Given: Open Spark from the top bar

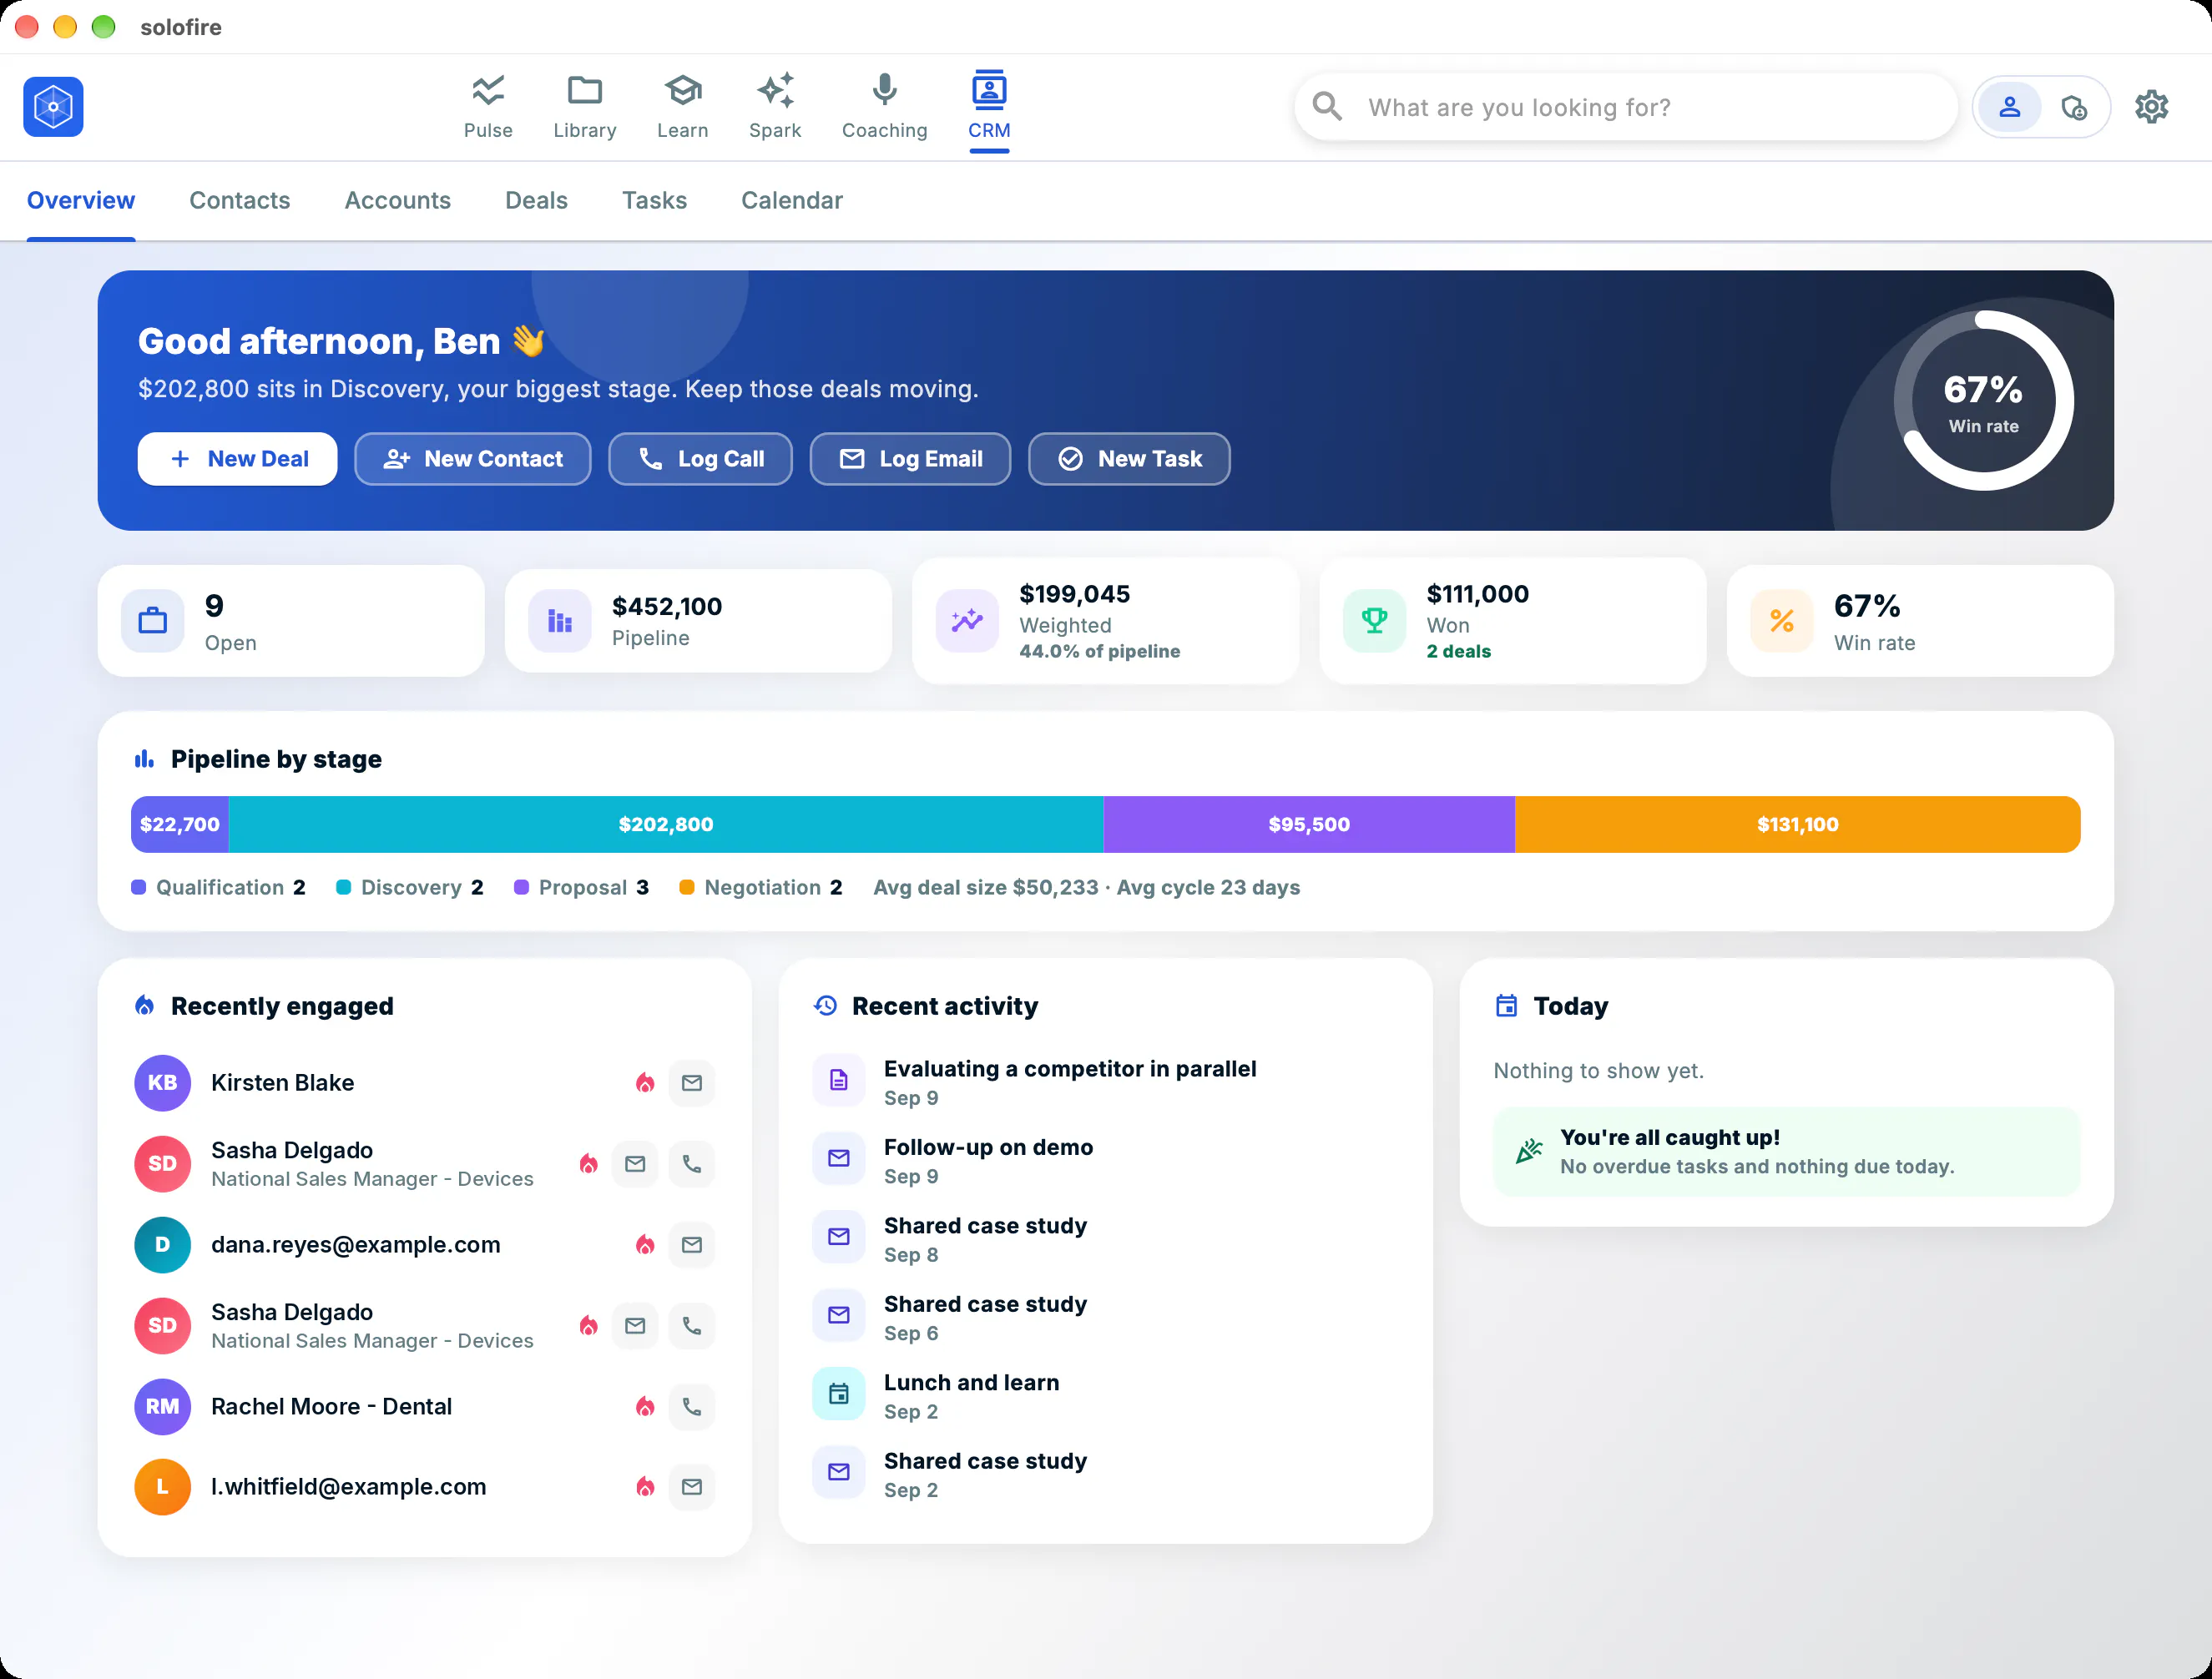Looking at the screenshot, I should (x=775, y=106).
